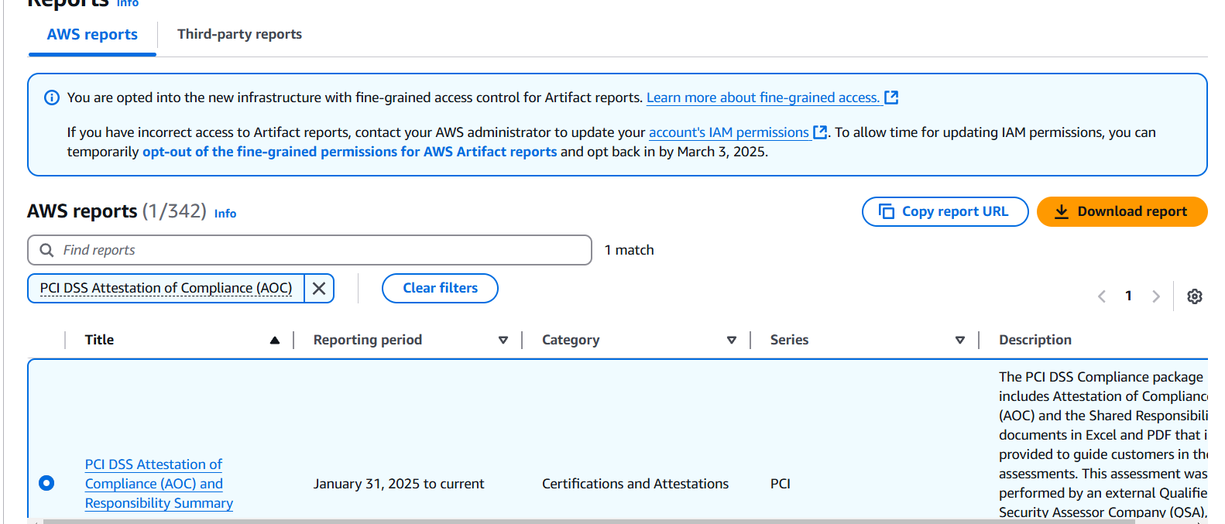The height and width of the screenshot is (524, 1225).
Task: Click the Clear filters button
Action: pyautogui.click(x=440, y=288)
